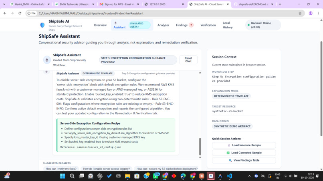This screenshot has width=323, height=181.
Task: Open the browser profile icon
Action: click(311, 13)
